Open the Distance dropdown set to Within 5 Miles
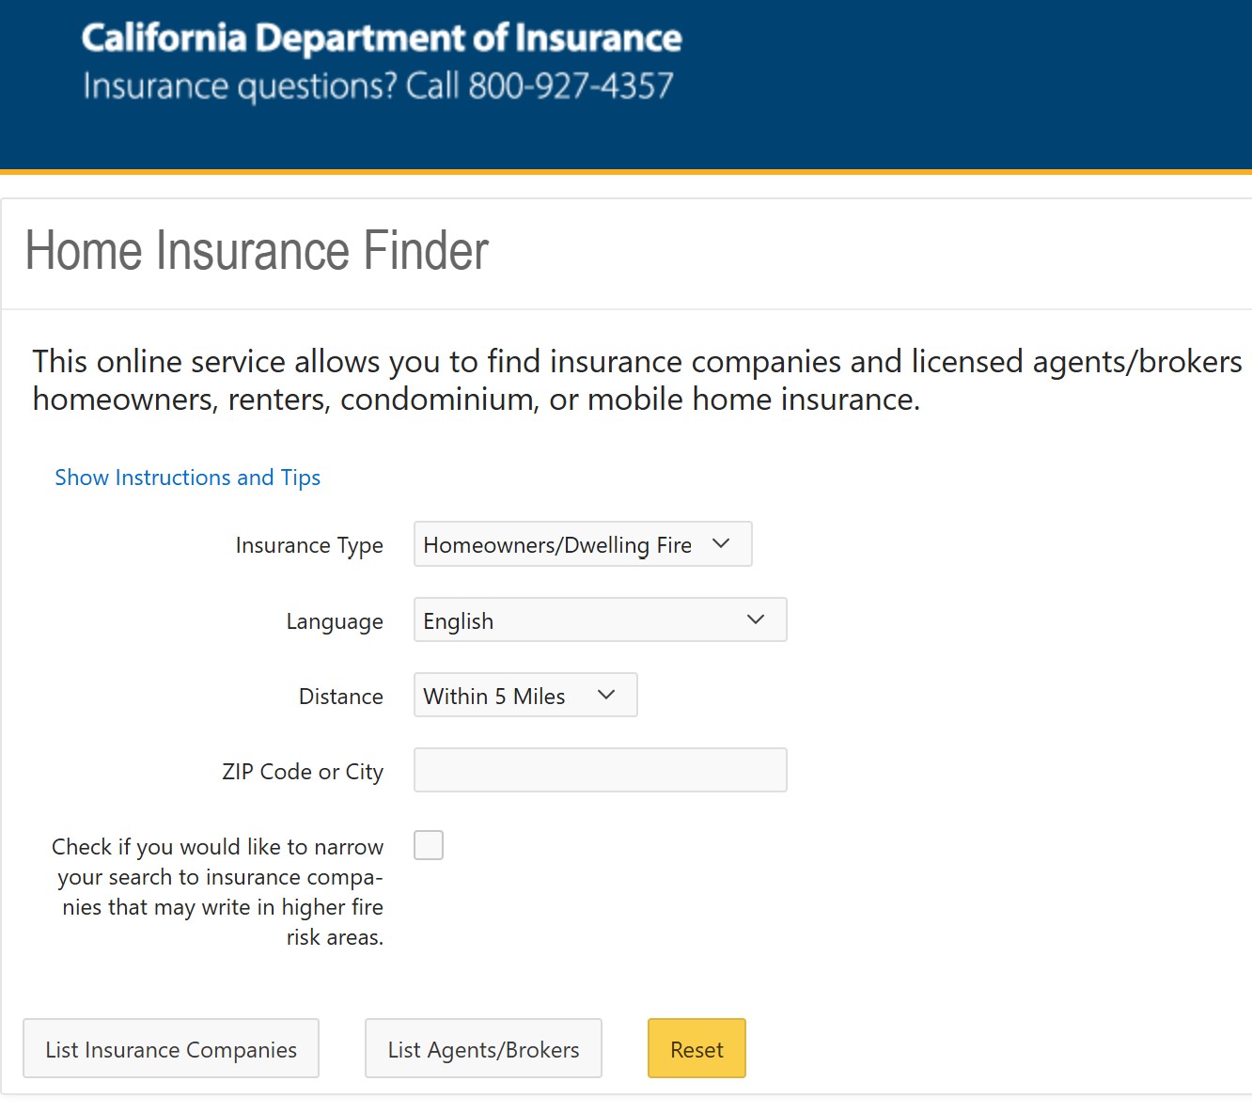The height and width of the screenshot is (1113, 1252). 525,695
